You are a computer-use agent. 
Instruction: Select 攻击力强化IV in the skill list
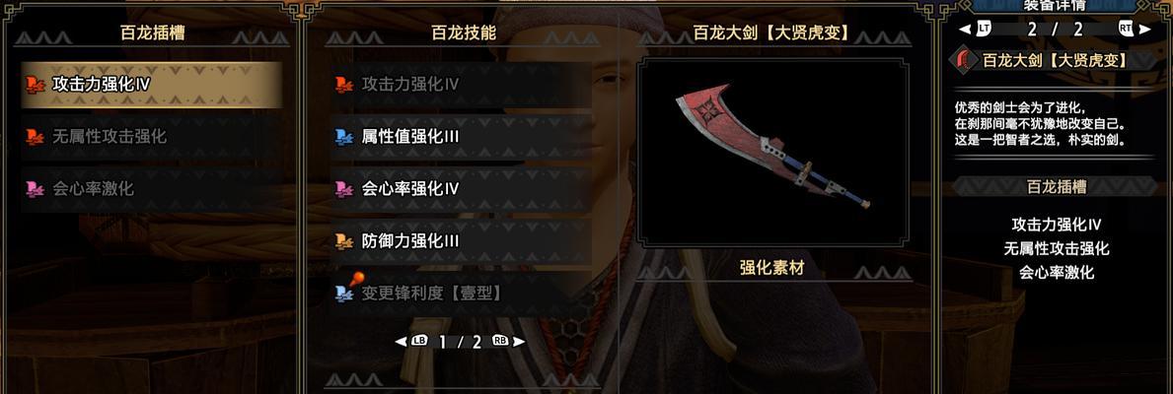[461, 85]
